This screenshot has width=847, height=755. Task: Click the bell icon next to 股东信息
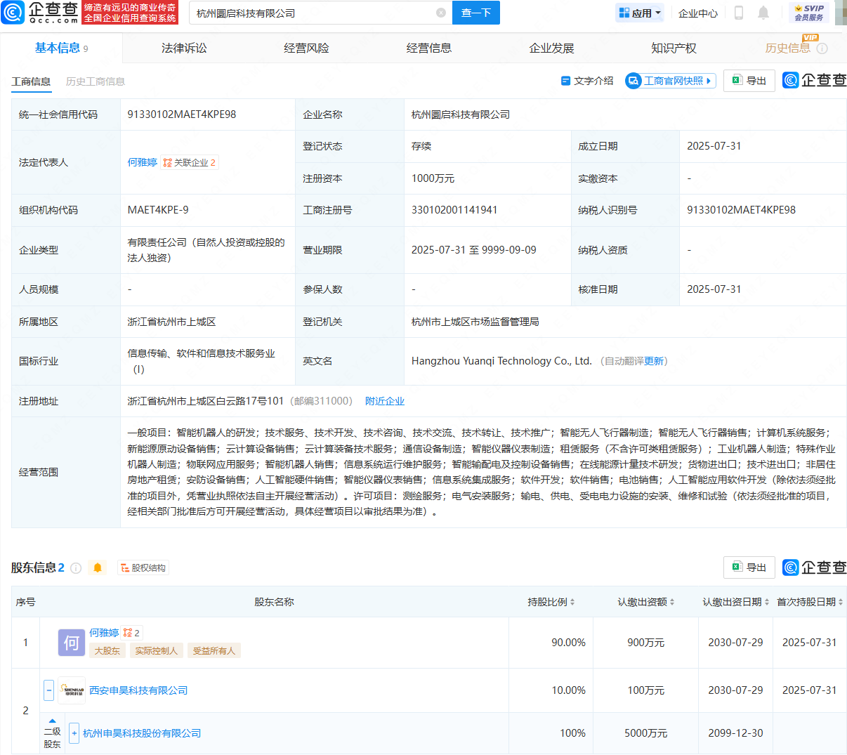pos(98,567)
